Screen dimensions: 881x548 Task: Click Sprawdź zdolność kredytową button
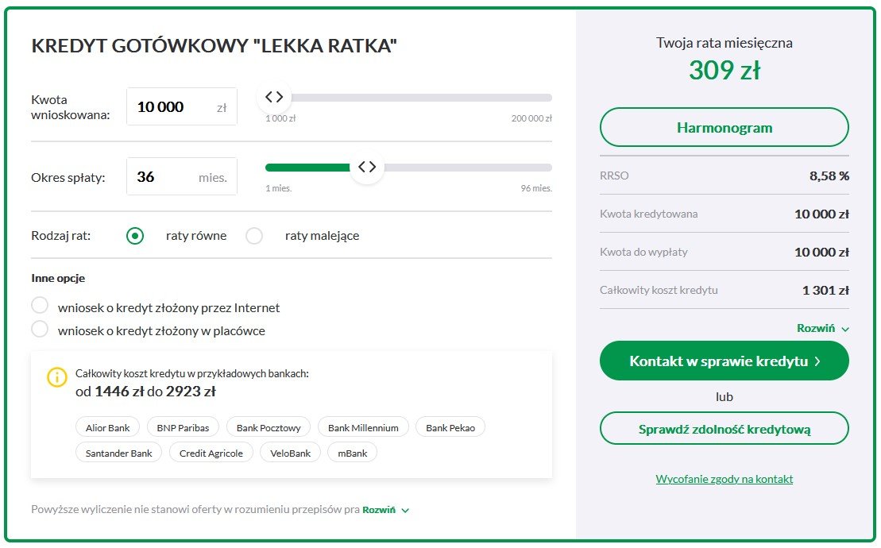click(x=725, y=429)
